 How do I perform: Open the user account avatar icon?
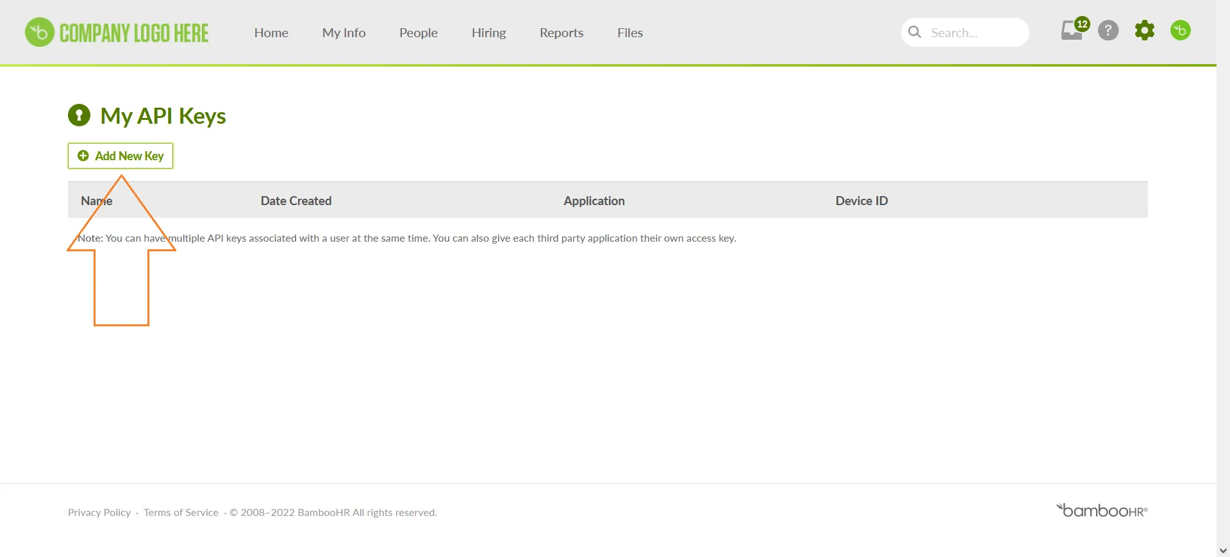[x=1181, y=30]
